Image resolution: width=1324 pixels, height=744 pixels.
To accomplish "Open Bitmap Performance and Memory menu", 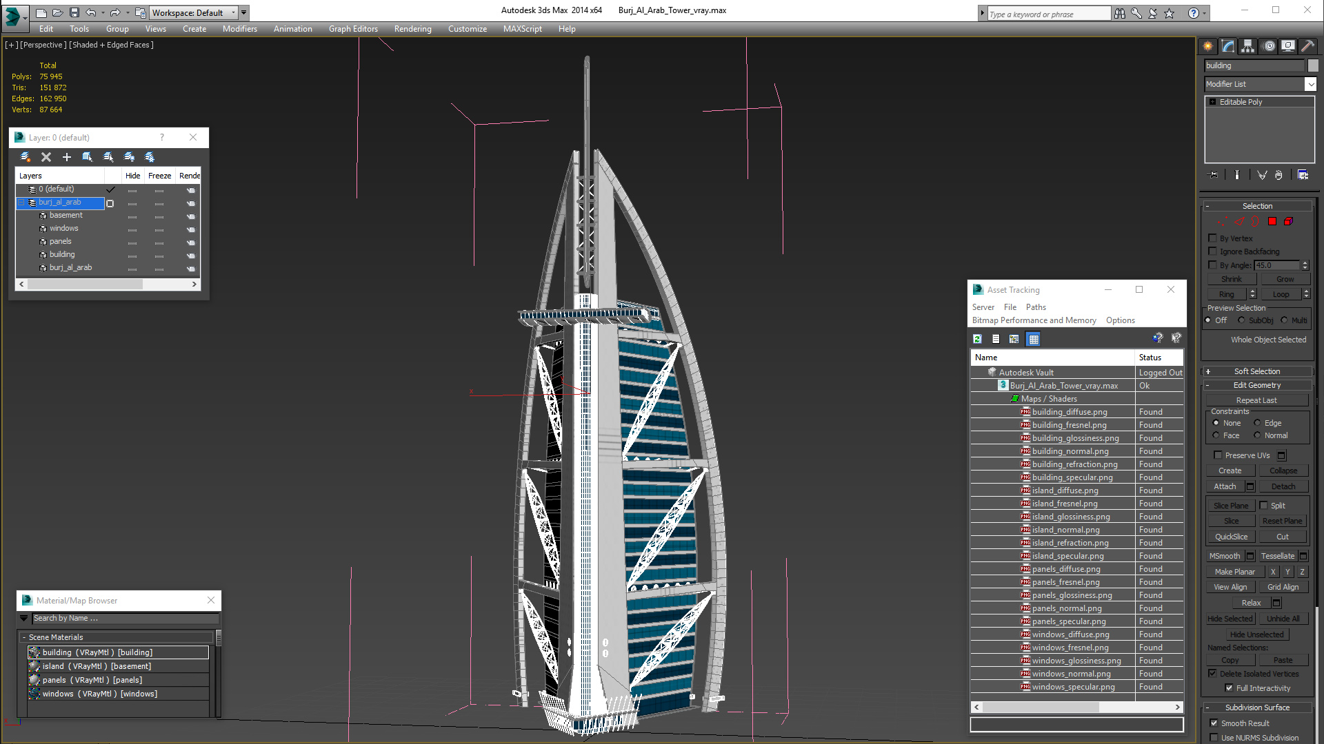I will coord(1034,320).
